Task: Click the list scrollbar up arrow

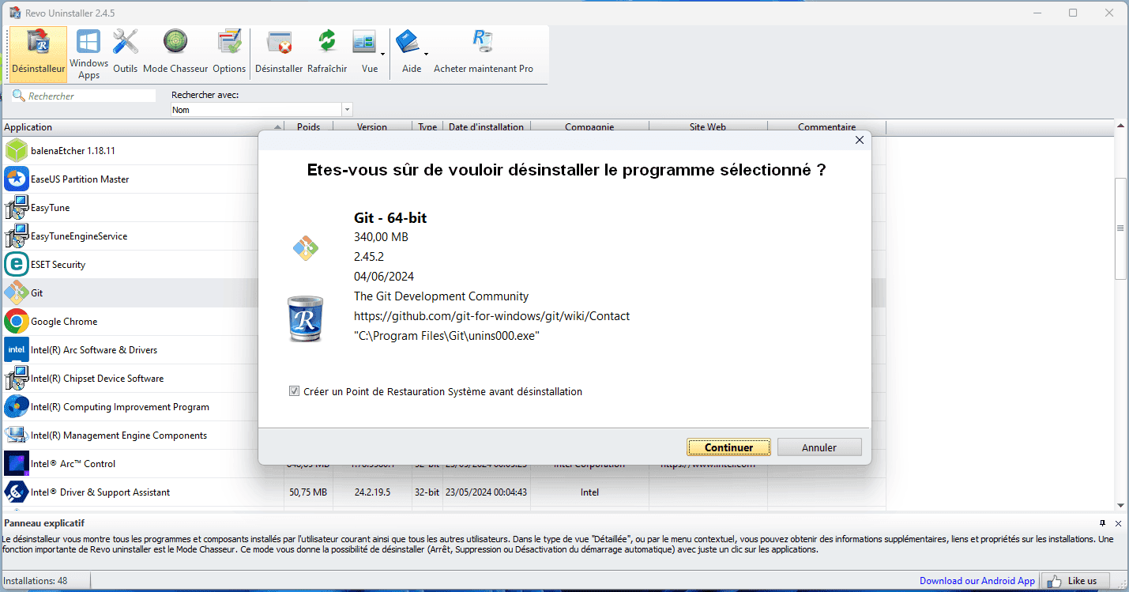Action: (1120, 126)
